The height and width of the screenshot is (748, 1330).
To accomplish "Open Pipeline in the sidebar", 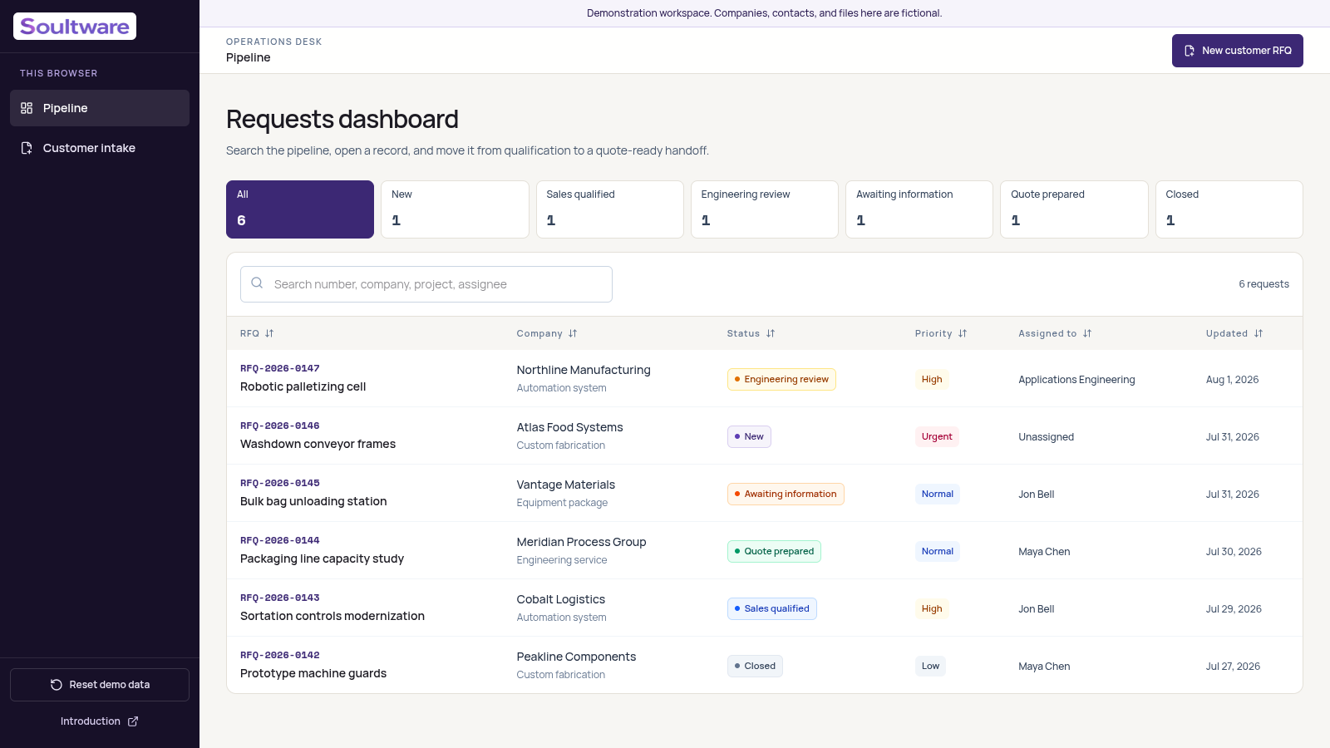I will (100, 108).
